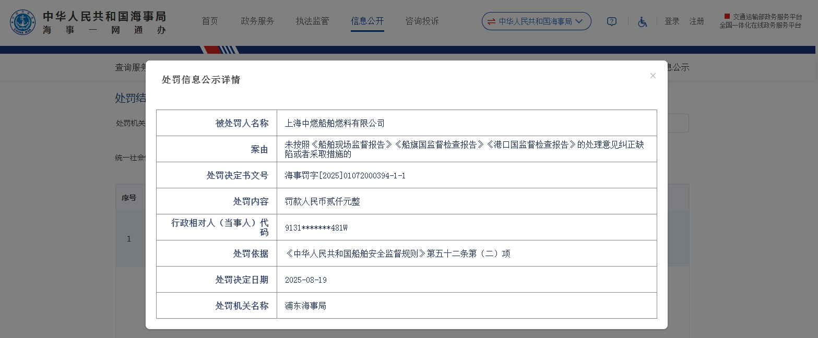Click the 注册 link
Screen dimensions: 818x338
pos(696,21)
